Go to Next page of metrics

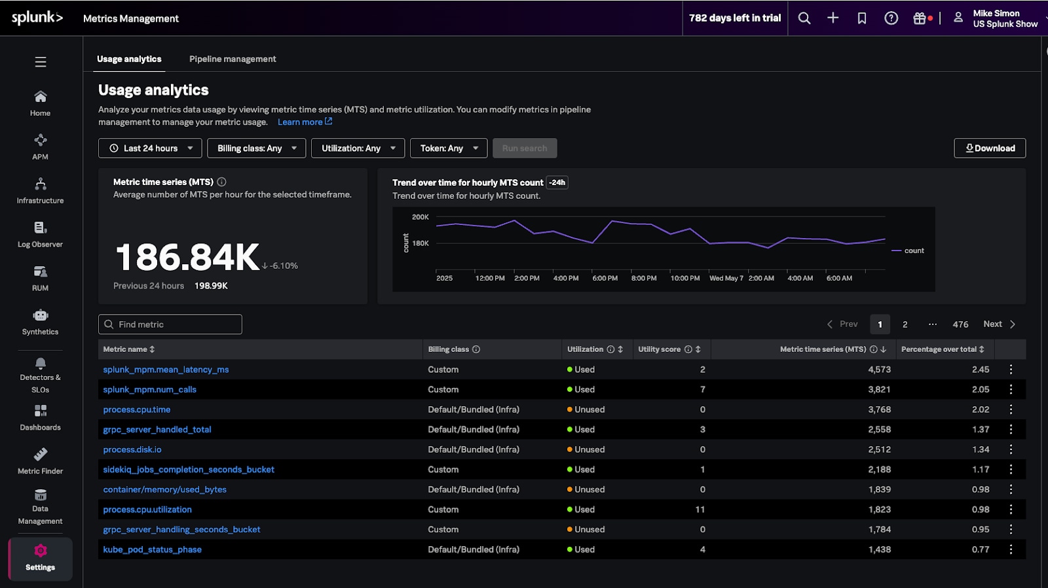pos(1000,324)
